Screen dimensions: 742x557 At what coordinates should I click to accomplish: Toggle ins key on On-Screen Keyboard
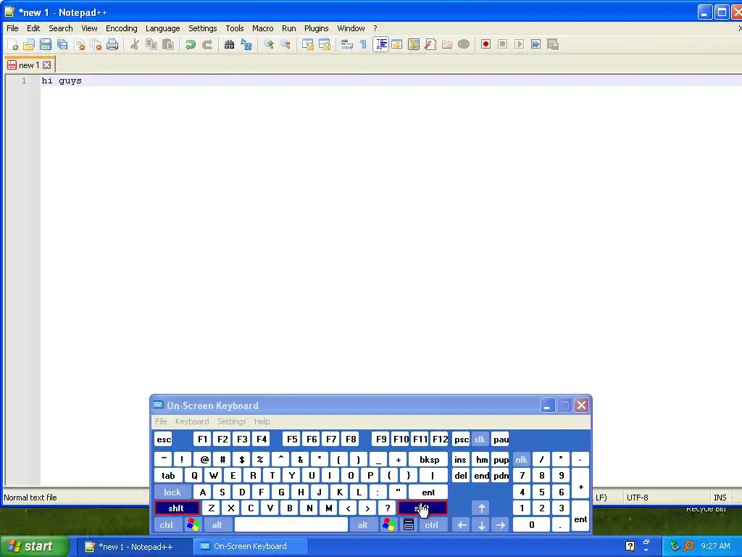460,459
